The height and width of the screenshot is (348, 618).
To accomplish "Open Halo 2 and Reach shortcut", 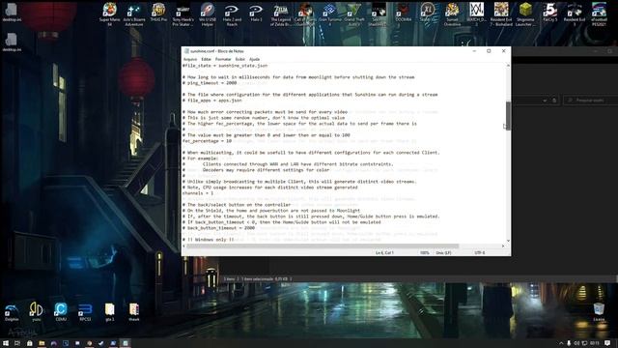I will [232, 14].
